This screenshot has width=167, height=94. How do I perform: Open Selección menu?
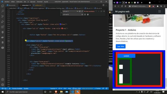pos(19,2)
